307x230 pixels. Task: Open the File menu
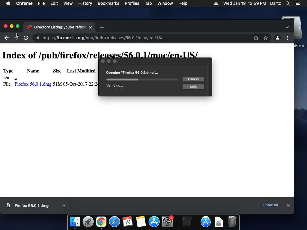point(41,3)
